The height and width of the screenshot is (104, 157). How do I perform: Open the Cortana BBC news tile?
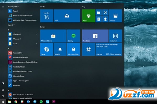[x=109, y=49]
